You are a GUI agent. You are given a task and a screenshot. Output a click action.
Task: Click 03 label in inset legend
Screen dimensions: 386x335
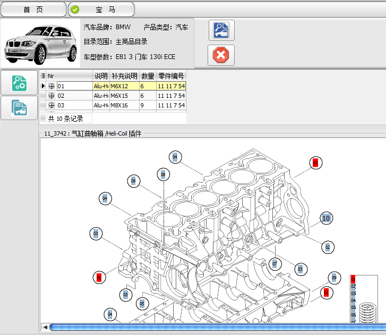click(x=353, y=294)
